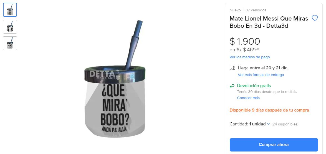Click the green free-return arrow icon

[x=232, y=86]
